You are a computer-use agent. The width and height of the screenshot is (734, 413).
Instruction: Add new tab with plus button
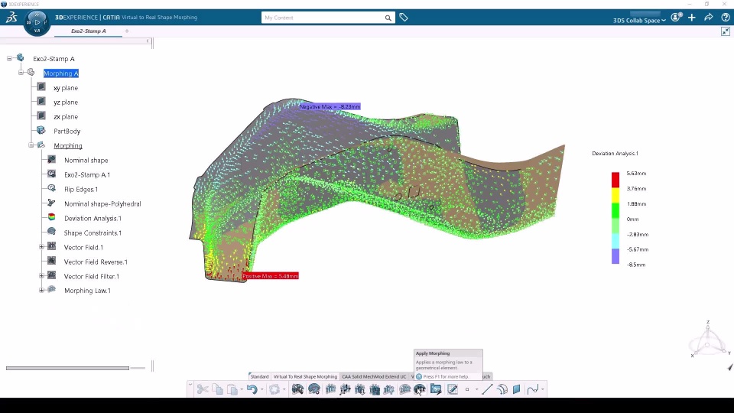(x=127, y=31)
